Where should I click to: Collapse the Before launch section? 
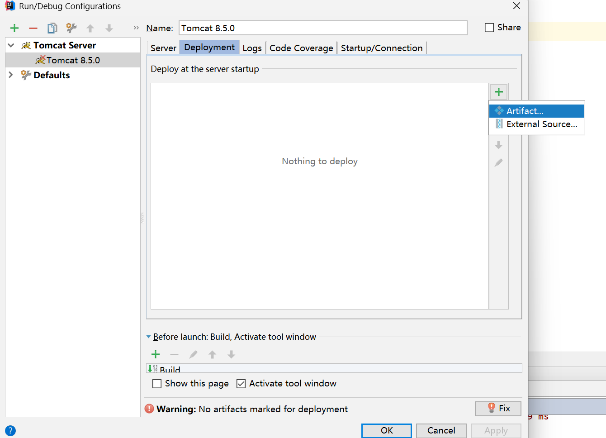[148, 337]
